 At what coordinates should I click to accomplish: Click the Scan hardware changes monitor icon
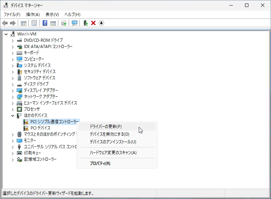click(x=75, y=23)
